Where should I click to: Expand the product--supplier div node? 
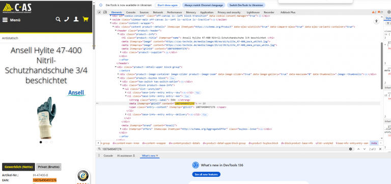coord(121,52)
